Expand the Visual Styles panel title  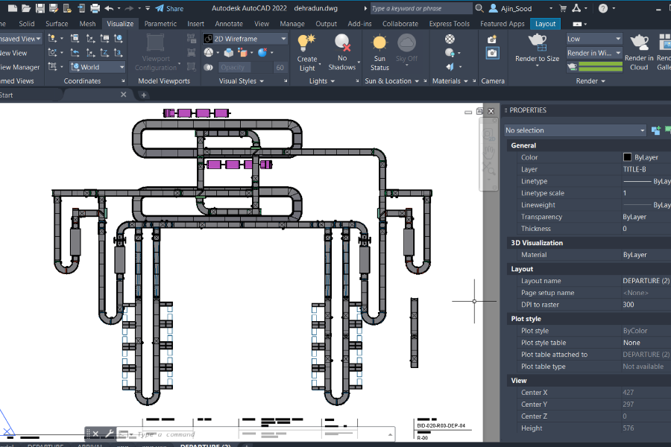(242, 81)
